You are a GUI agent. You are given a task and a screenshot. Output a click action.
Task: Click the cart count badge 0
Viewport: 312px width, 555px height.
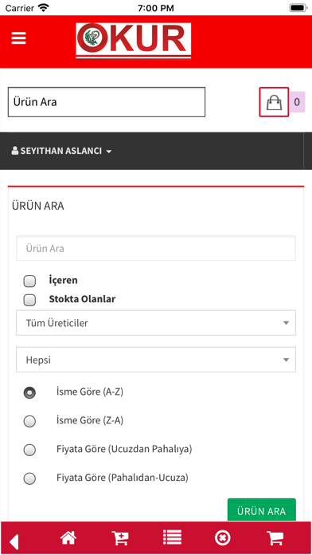[x=297, y=102]
